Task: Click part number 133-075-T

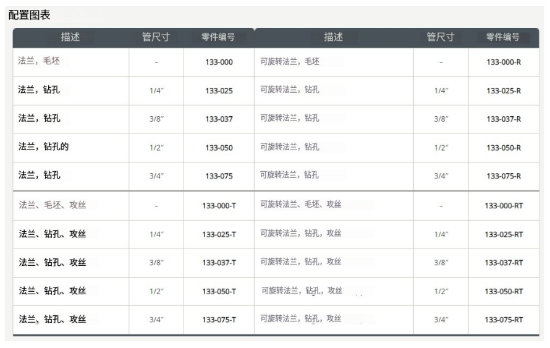Action: tap(219, 320)
